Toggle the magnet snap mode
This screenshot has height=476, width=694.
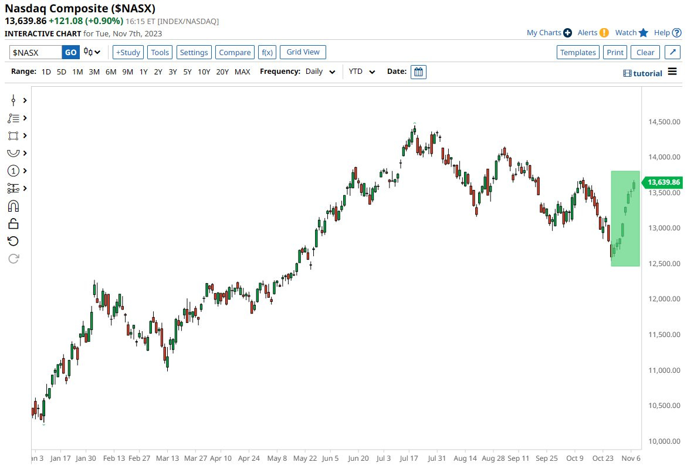tap(13, 206)
